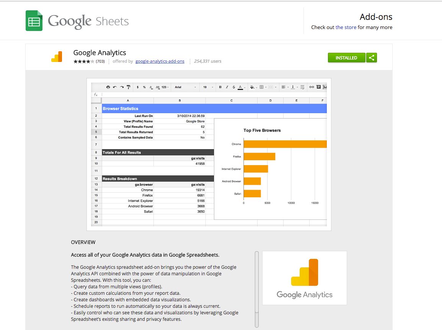Click the Firefox row label cell

(x=128, y=195)
